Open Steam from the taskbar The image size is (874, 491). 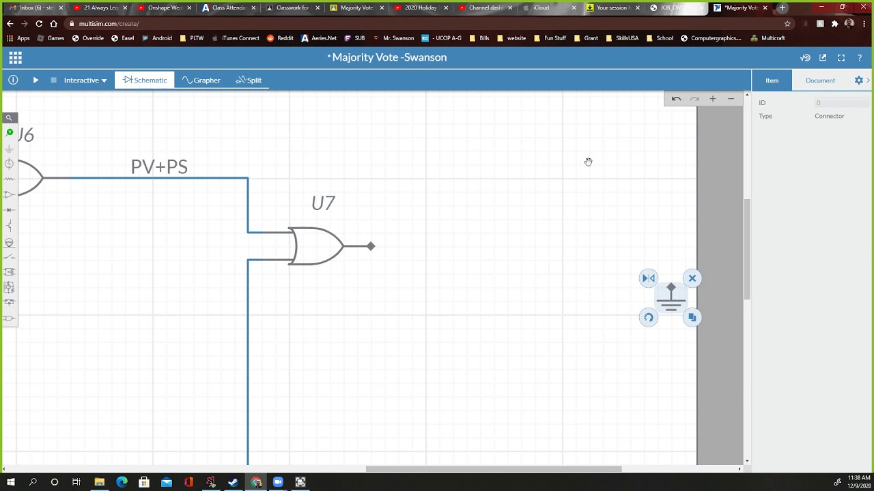(x=233, y=482)
